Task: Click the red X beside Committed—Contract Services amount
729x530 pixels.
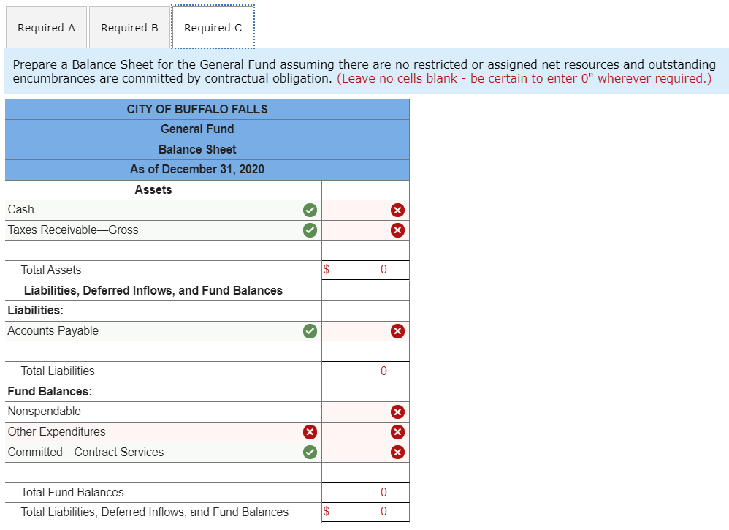Action: click(x=397, y=452)
